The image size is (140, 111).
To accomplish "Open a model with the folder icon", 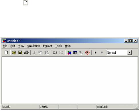I will (14, 53).
